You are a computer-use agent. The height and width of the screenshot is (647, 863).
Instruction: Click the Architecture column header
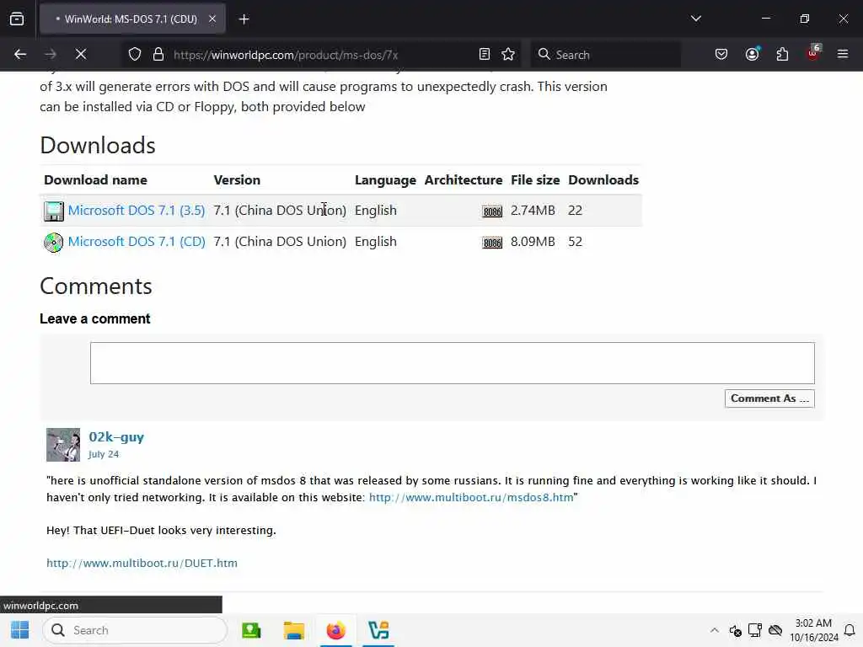tap(464, 180)
